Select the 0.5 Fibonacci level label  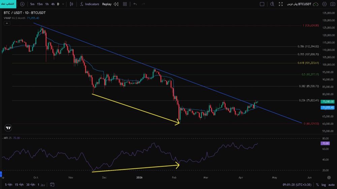310,74
